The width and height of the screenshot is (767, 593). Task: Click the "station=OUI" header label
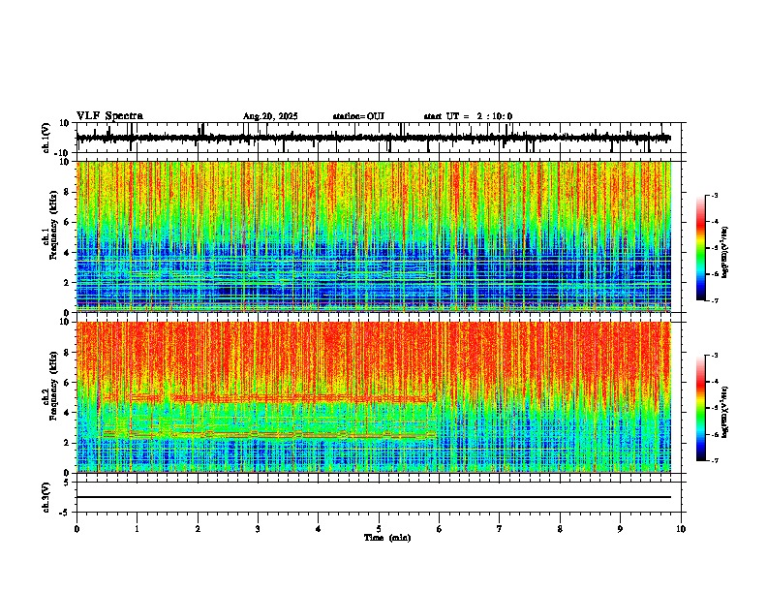pyautogui.click(x=358, y=116)
